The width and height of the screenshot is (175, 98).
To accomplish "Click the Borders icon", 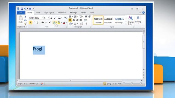I will point(75,24).
